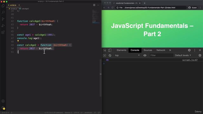Click the console prompt input line
This screenshot has width=203, height=114.
[x=152, y=64]
